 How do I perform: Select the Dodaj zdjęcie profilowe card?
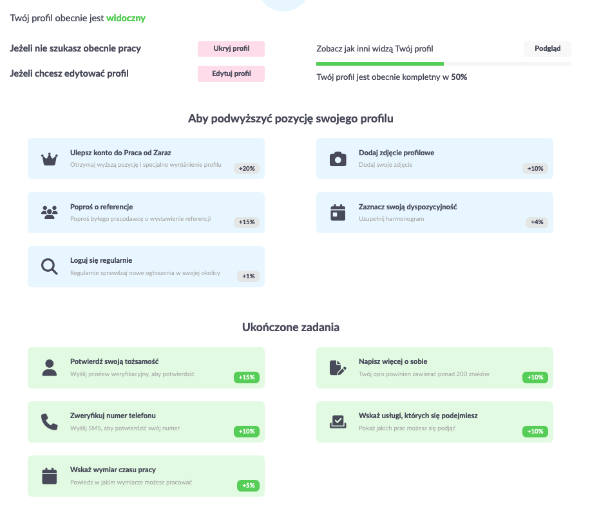[435, 158]
